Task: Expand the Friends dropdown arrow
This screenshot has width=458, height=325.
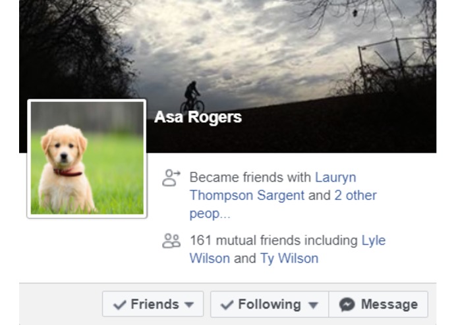Action: tap(189, 305)
